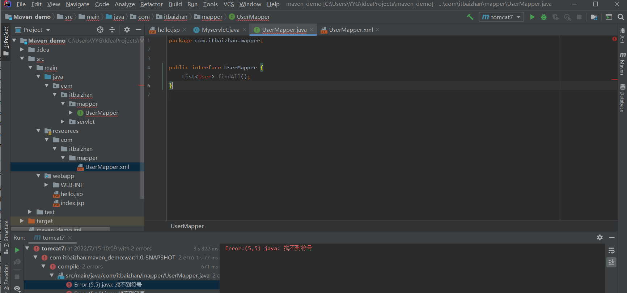Click the locate-file crosshair icon in Project panel
627x293 pixels.
100,30
